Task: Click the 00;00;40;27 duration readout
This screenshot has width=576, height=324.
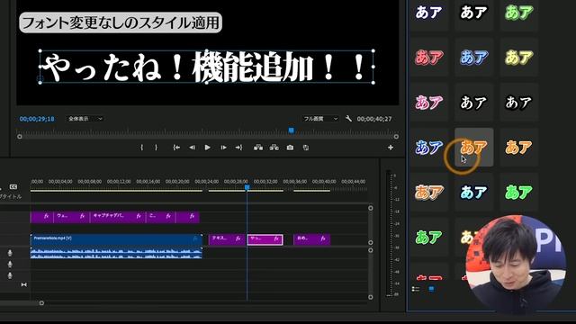Action: tap(374, 119)
